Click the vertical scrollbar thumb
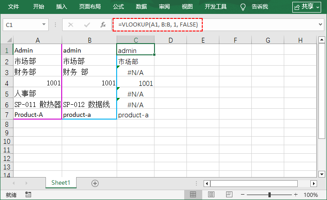Viewport: 327px width, 200px height. pyautogui.click(x=322, y=91)
